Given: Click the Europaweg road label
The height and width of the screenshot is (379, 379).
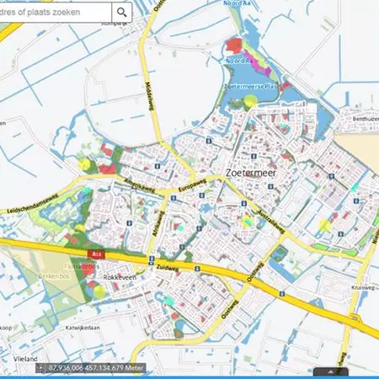Looking at the screenshot, I should point(192,185).
